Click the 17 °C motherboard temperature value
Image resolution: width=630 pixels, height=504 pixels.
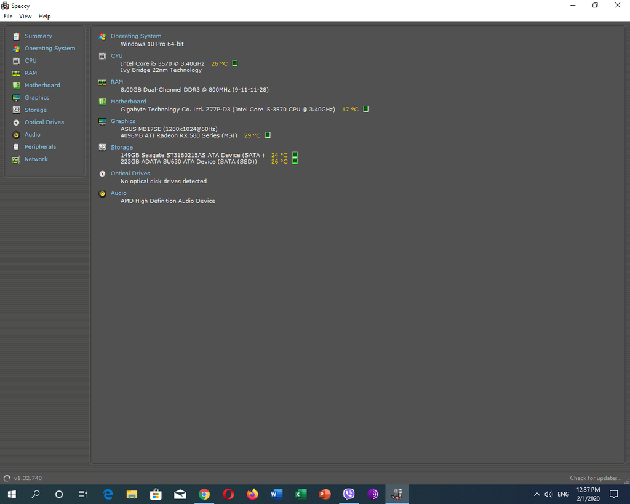(350, 110)
